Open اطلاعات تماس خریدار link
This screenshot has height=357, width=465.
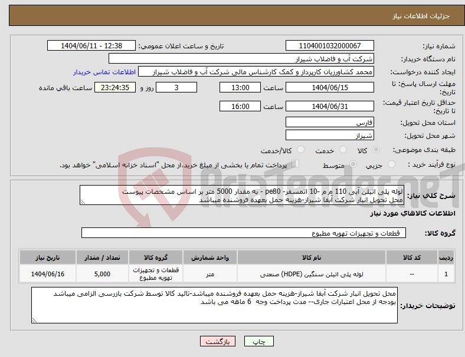(104, 72)
